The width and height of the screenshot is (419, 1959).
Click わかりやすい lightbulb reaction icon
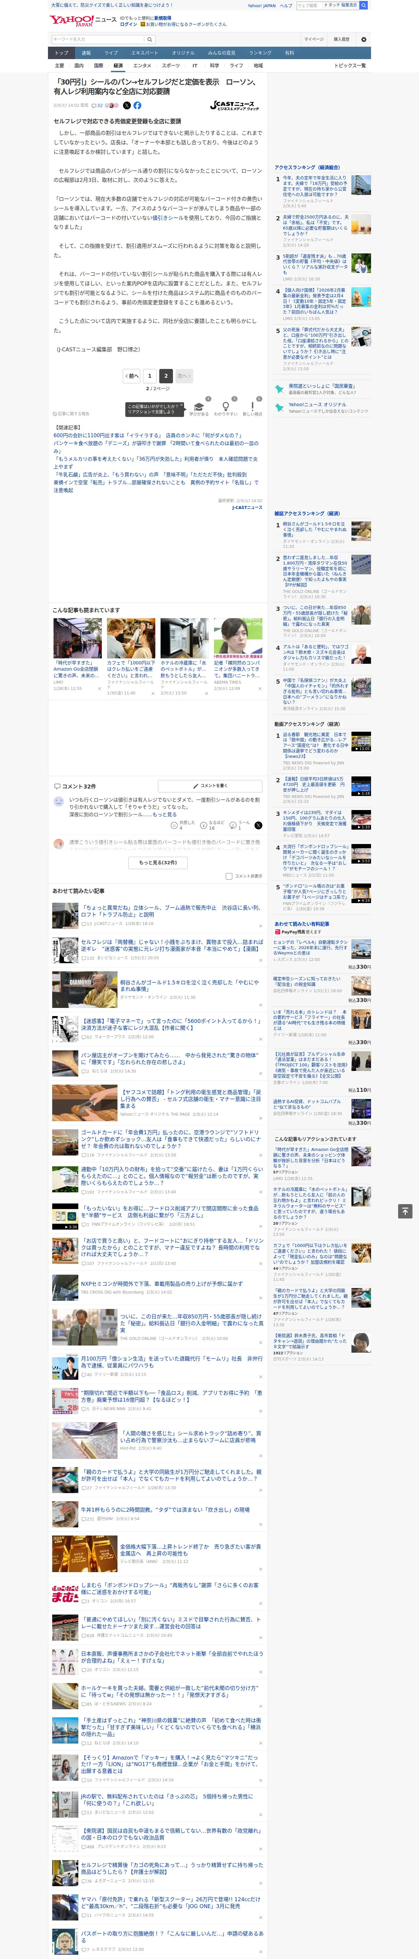[x=225, y=406]
